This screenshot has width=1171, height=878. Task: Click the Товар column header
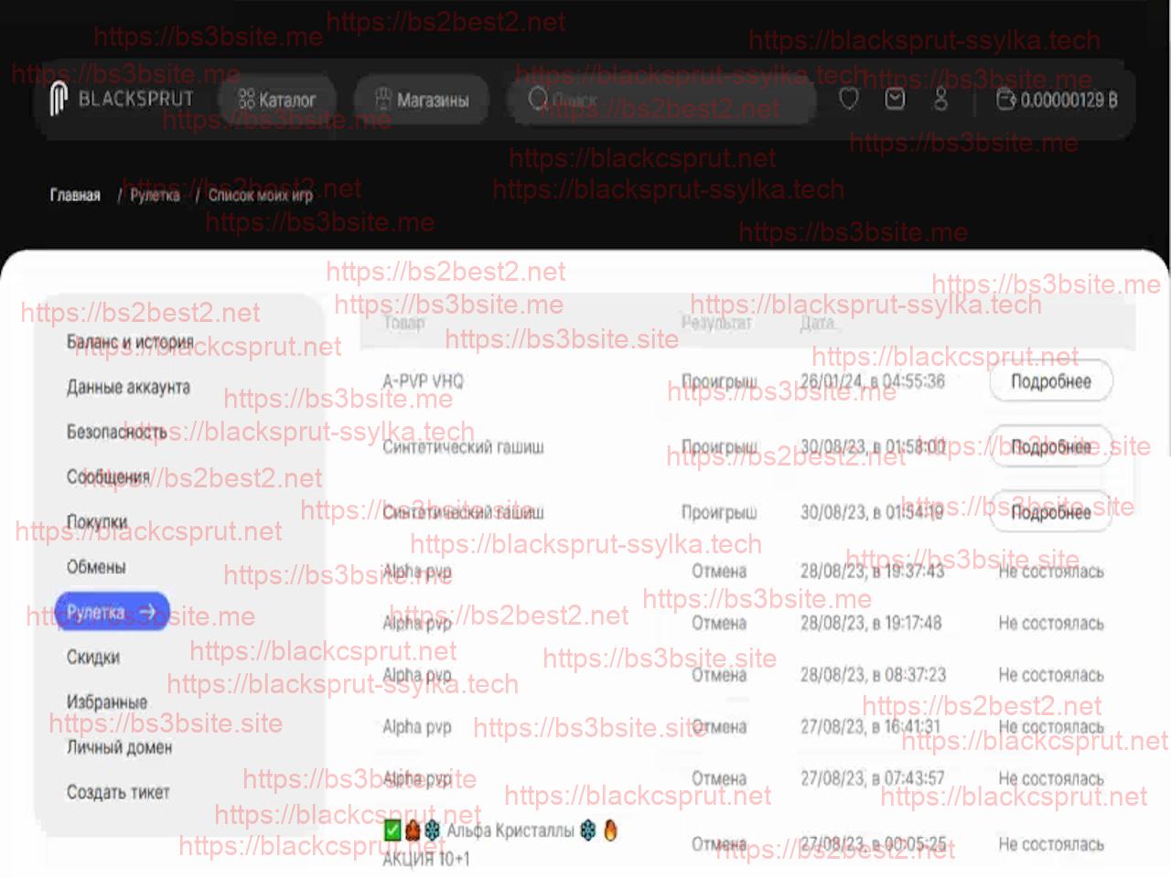coord(403,323)
